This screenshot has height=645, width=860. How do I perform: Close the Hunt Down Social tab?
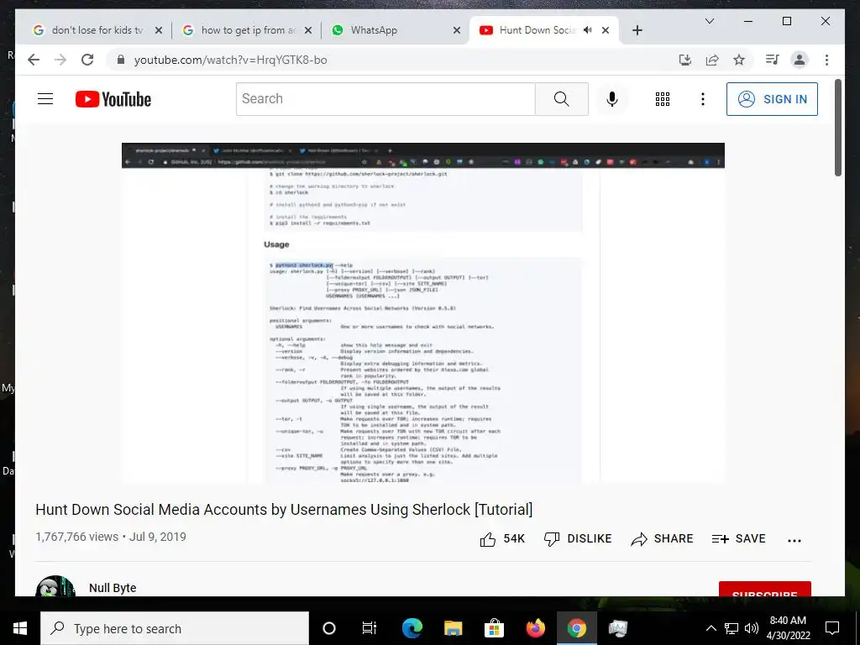click(x=606, y=30)
